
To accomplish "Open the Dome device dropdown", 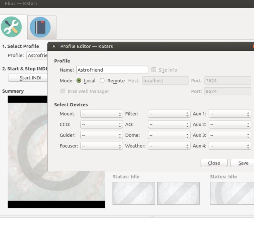I will click(x=169, y=135).
